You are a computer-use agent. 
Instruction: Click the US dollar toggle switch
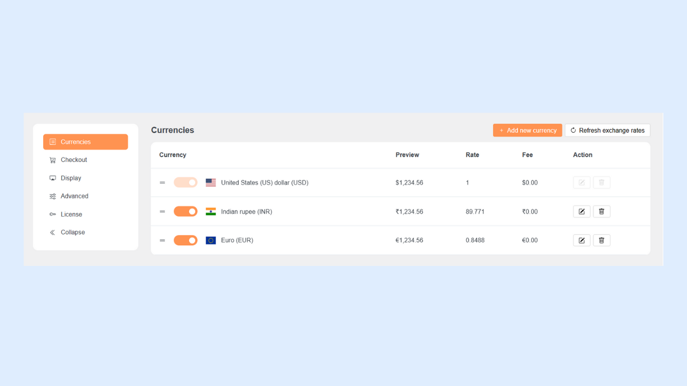(x=186, y=182)
